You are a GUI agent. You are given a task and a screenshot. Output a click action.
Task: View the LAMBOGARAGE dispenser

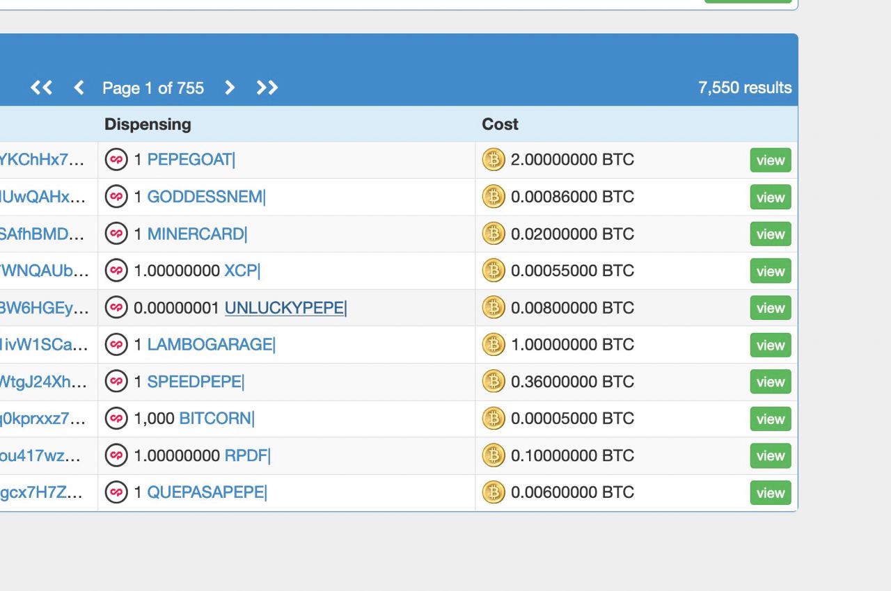tap(771, 345)
